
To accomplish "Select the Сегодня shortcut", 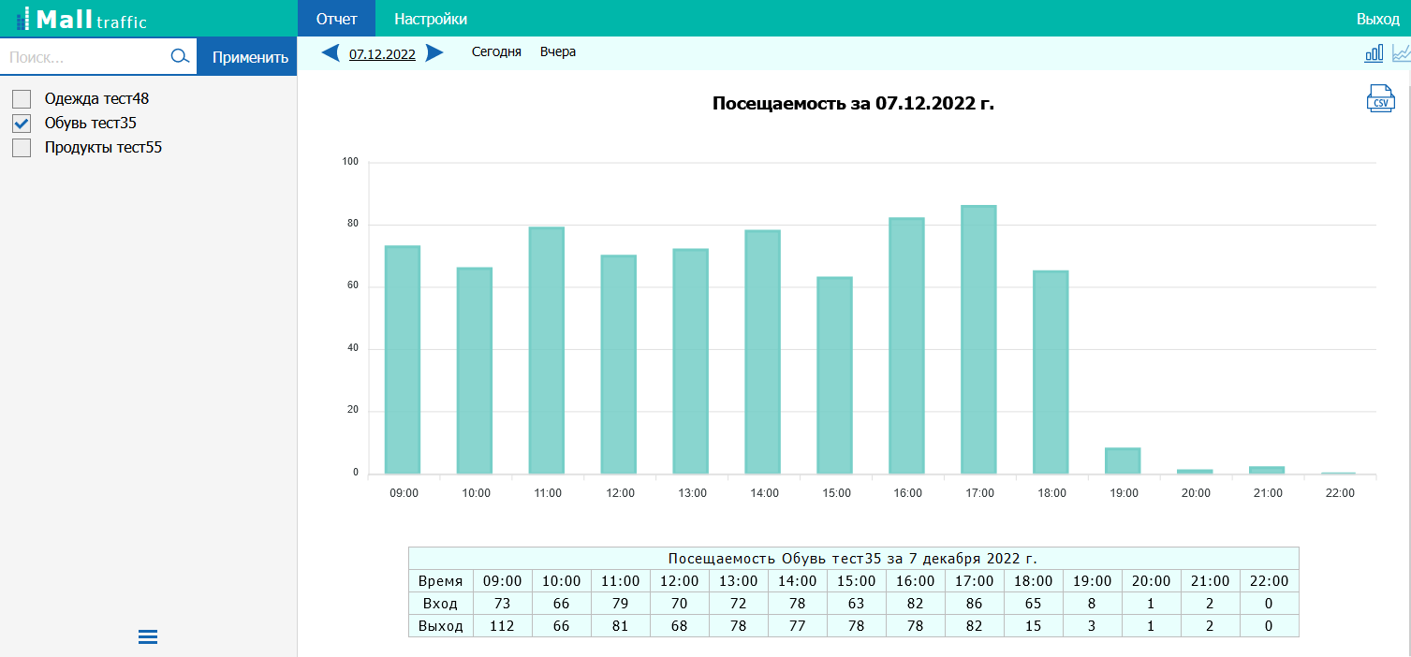I will click(x=496, y=52).
